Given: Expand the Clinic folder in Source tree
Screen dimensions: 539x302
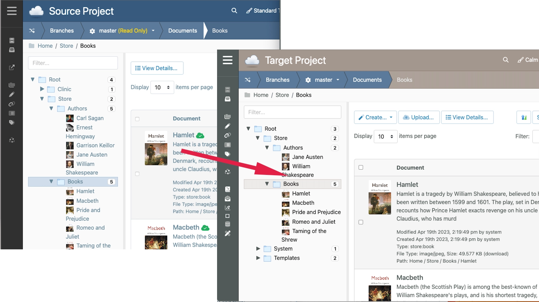Looking at the screenshot, I should pyautogui.click(x=42, y=89).
